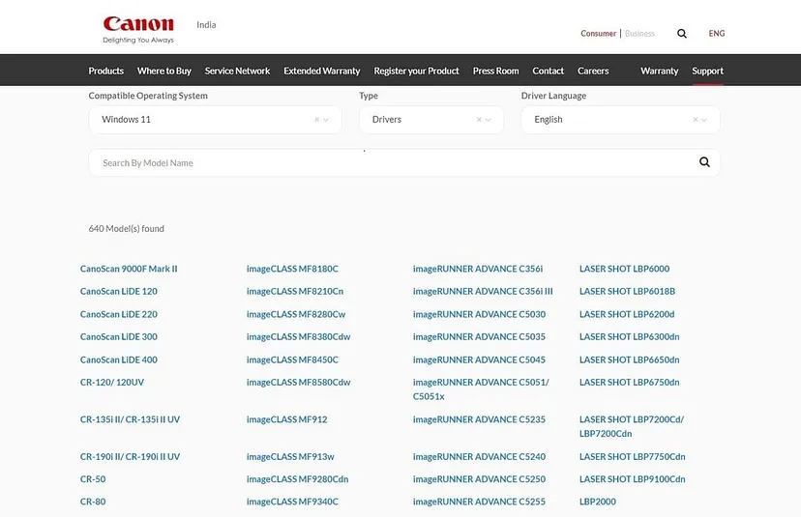Open the Contact menu item
The height and width of the screenshot is (517, 801).
coord(548,71)
